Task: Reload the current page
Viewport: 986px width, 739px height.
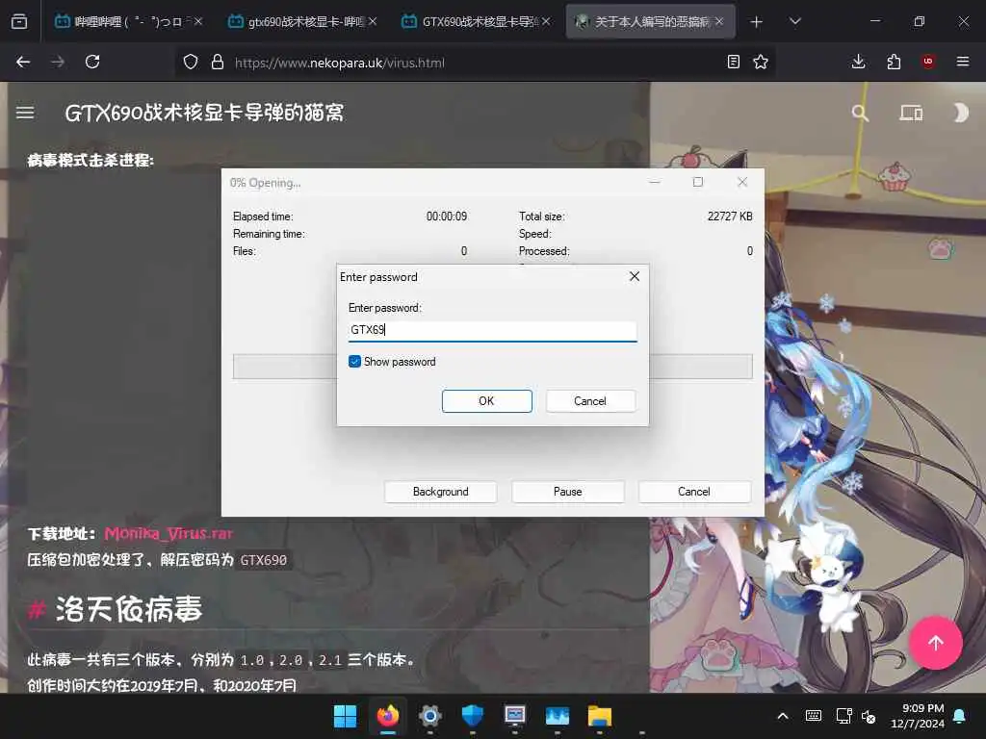Action: click(x=92, y=62)
